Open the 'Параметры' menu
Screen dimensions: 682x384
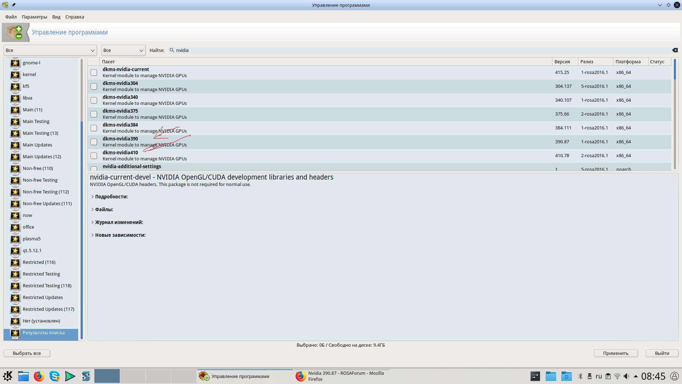coord(34,17)
